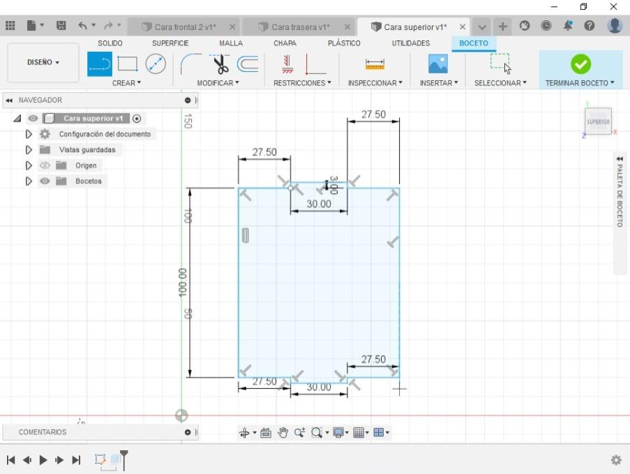Select the Circle sketch tool
Image resolution: width=630 pixels, height=474 pixels.
tap(156, 64)
